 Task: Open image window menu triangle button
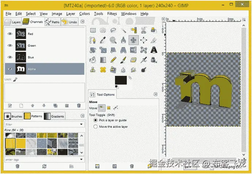[164, 19]
